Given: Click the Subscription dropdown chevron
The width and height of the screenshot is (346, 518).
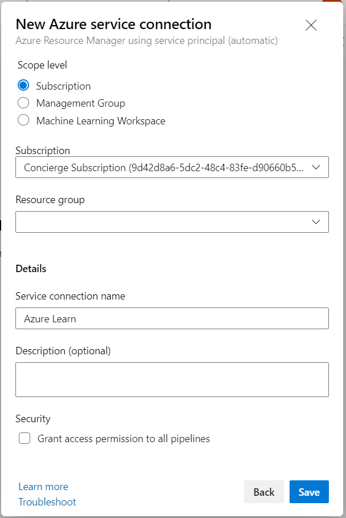Looking at the screenshot, I should (x=316, y=167).
